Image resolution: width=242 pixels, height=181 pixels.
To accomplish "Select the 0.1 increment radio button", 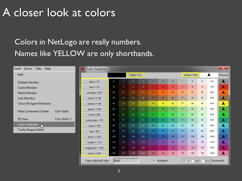I will [203, 161].
